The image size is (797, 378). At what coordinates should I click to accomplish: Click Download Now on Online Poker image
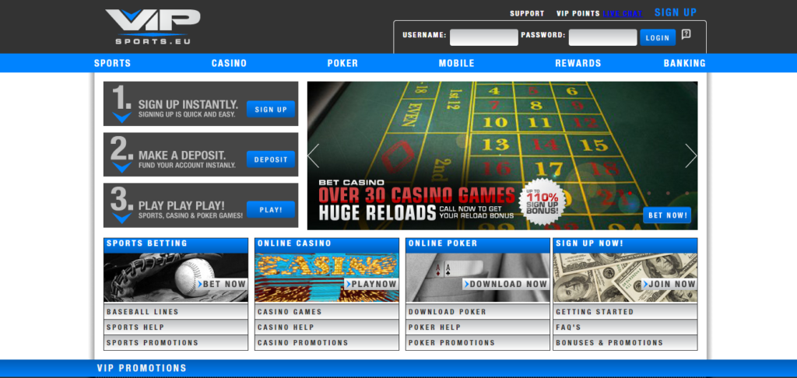505,284
